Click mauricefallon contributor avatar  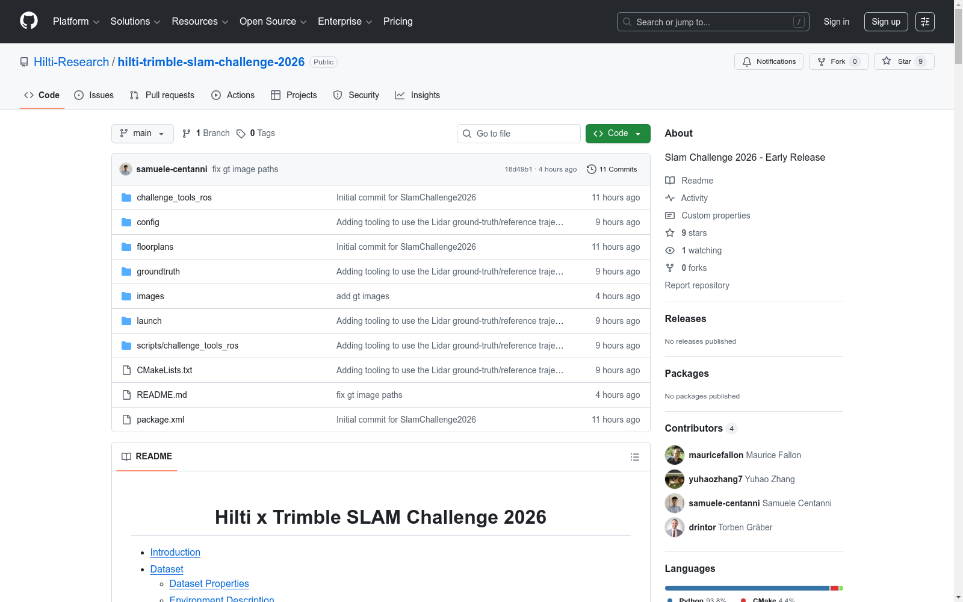[x=675, y=455]
